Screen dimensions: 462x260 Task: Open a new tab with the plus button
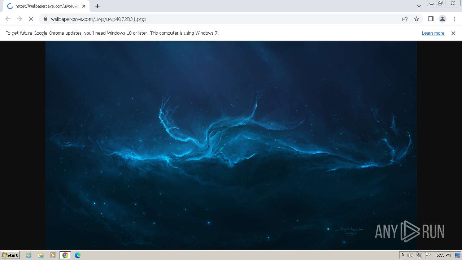pos(97,6)
